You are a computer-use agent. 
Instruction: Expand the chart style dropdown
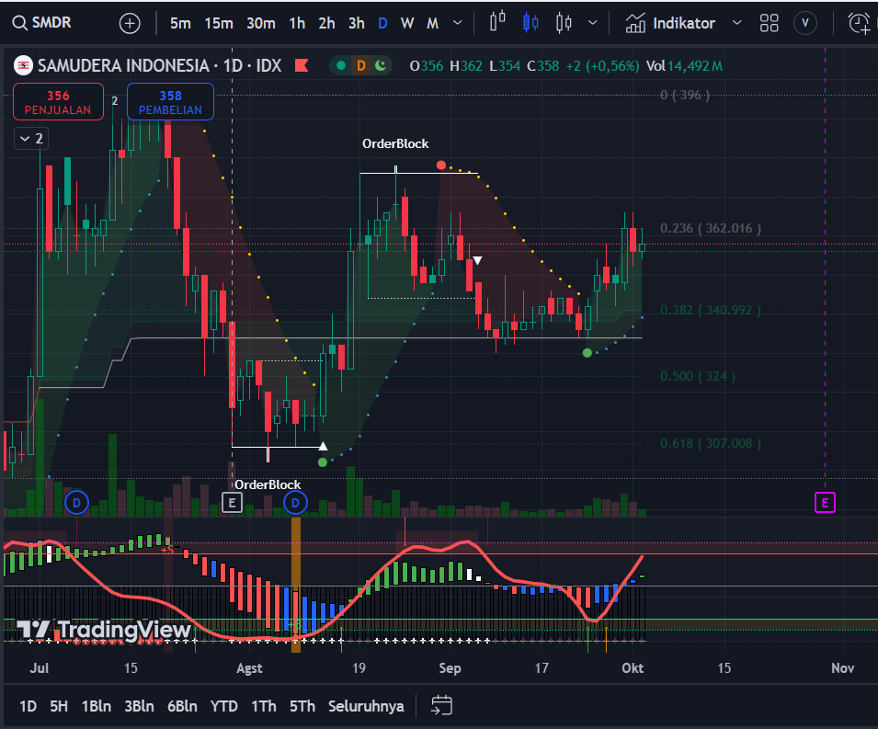tap(592, 23)
